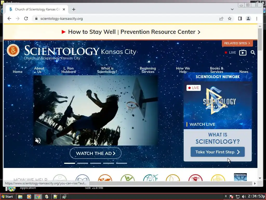Open the L. Ron Hubbard menu

point(69,70)
